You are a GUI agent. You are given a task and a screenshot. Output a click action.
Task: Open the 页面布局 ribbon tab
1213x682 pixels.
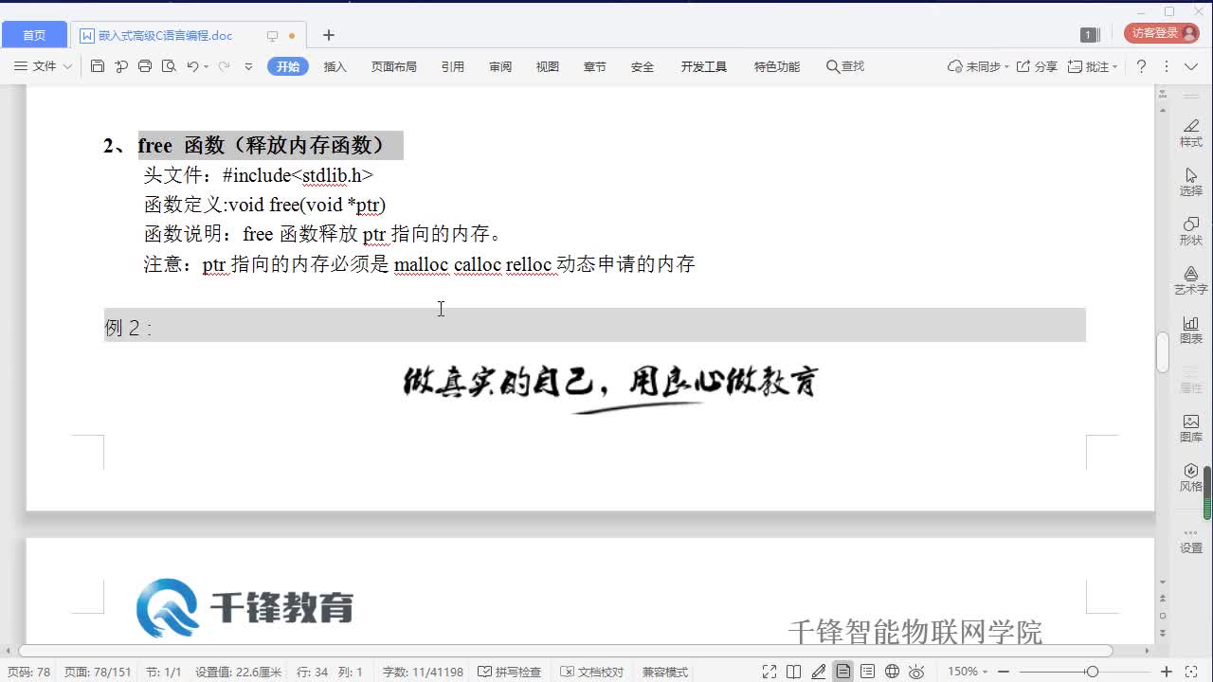pos(394,66)
